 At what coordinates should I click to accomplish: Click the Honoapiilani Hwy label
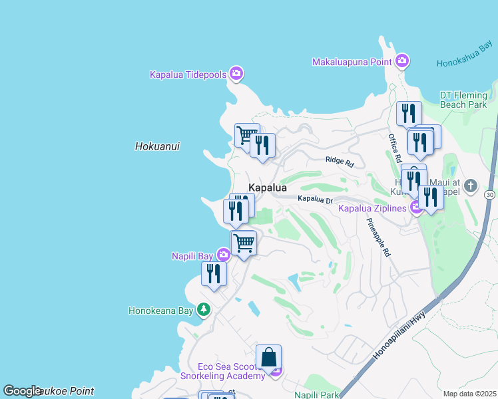[x=399, y=336]
